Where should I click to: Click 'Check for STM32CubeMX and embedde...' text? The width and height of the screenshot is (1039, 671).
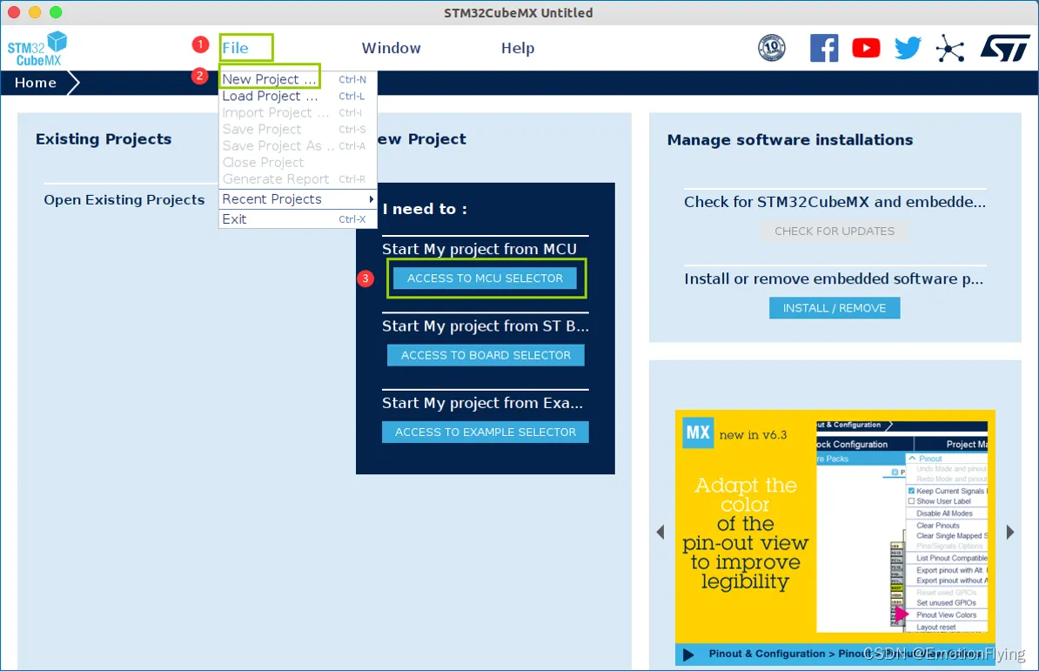coord(835,202)
